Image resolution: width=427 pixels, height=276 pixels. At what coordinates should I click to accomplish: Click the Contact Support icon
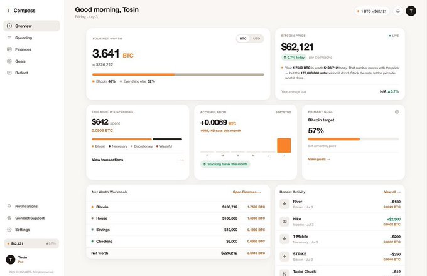(x=9, y=218)
